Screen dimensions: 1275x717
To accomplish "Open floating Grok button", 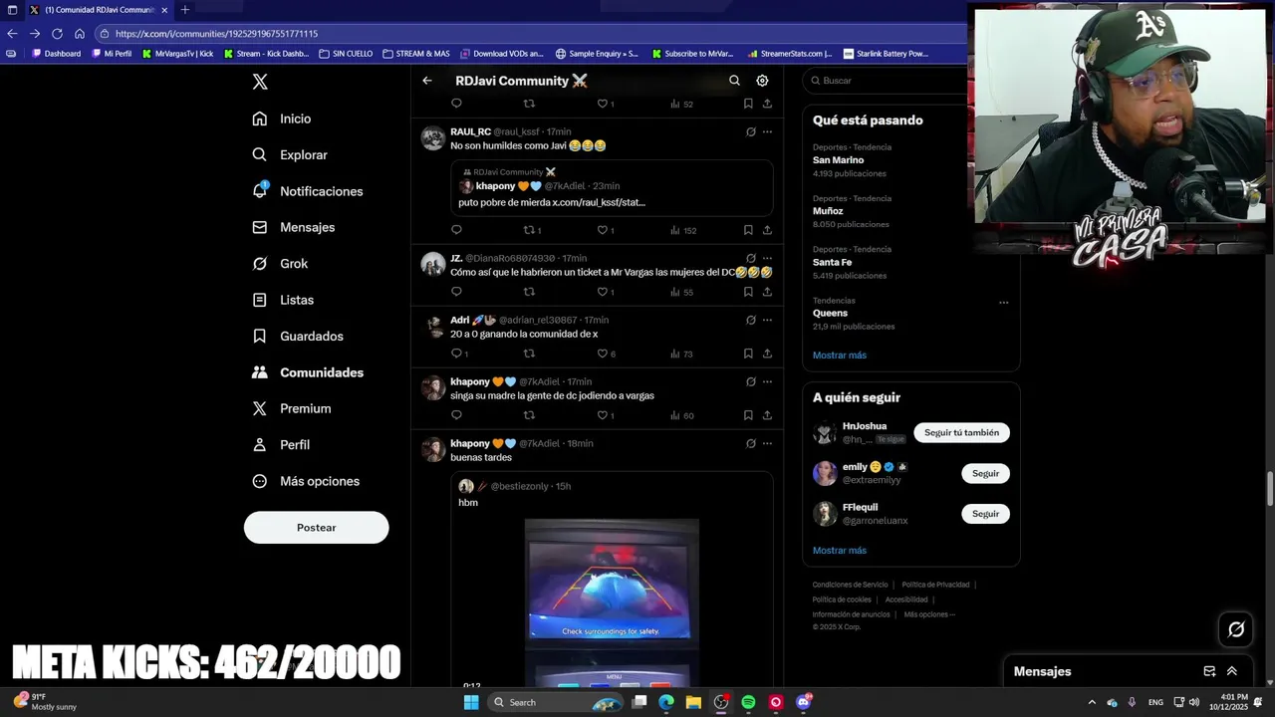I will [x=1236, y=629].
